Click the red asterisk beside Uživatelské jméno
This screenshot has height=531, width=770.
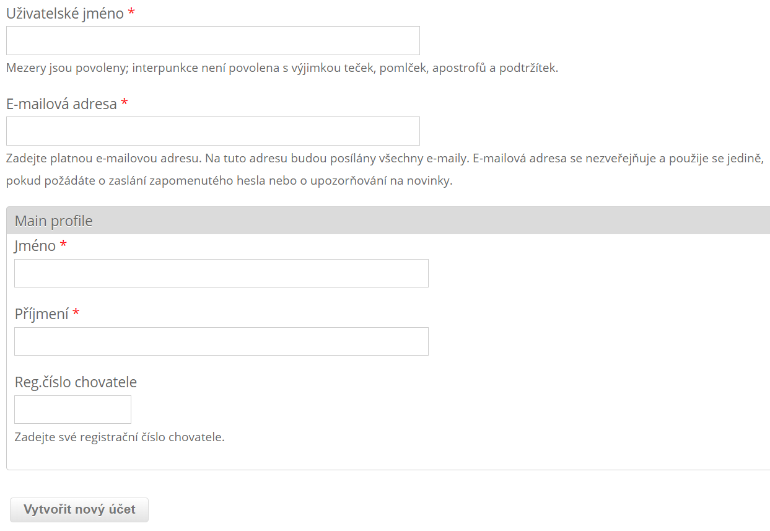point(131,14)
